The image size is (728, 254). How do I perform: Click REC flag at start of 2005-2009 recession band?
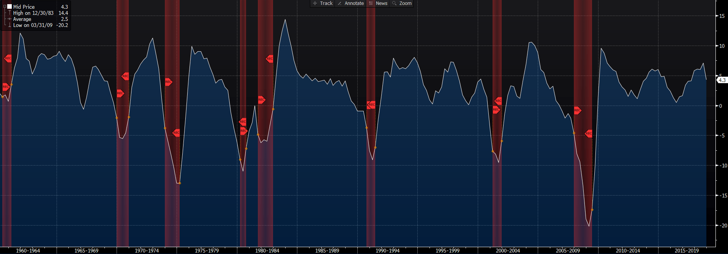(577, 110)
